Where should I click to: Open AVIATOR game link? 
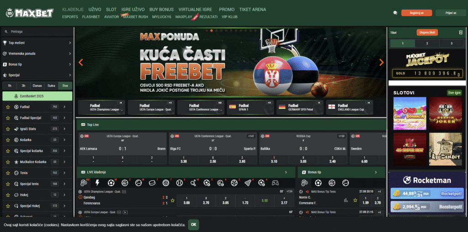click(x=112, y=17)
